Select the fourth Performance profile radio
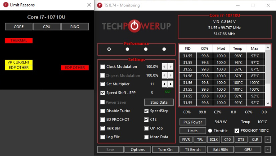The image size is (276, 156). (x=164, y=49)
